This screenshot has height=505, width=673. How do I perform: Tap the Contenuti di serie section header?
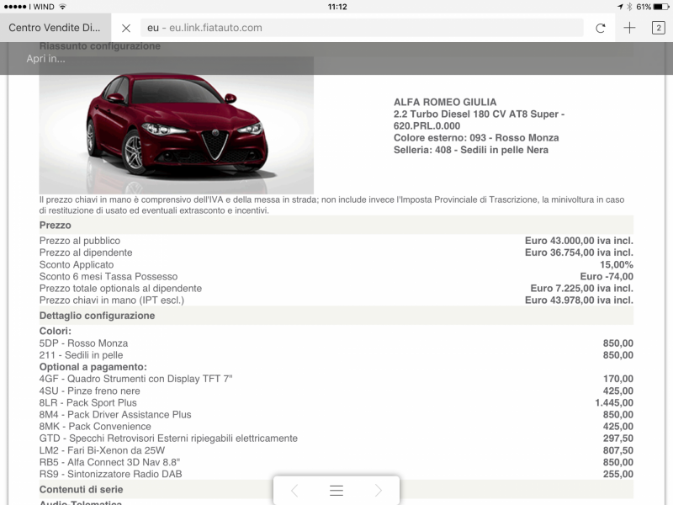coord(81,489)
